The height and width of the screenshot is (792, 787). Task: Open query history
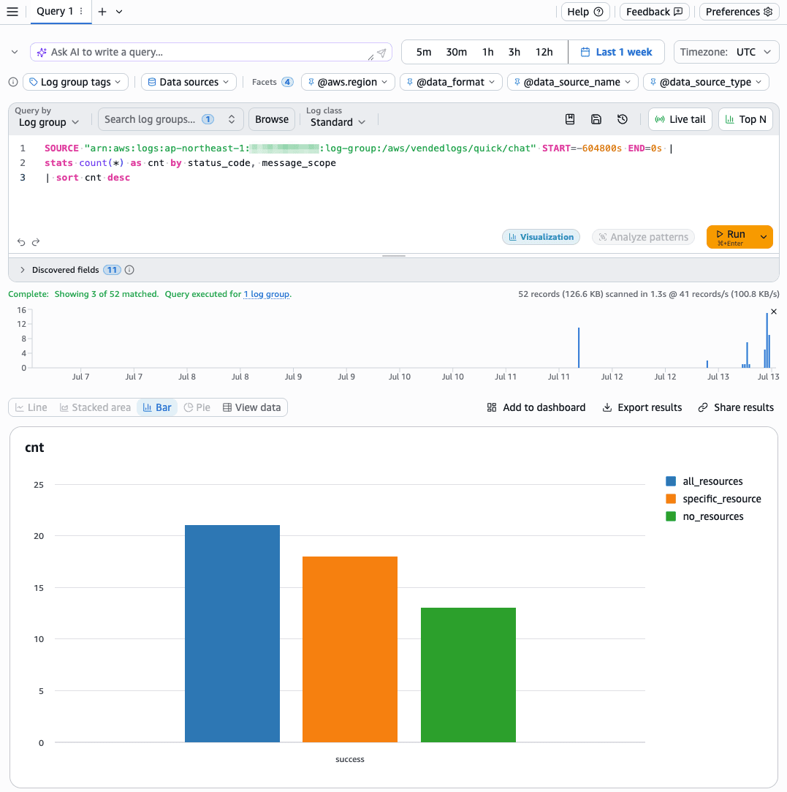[623, 119]
